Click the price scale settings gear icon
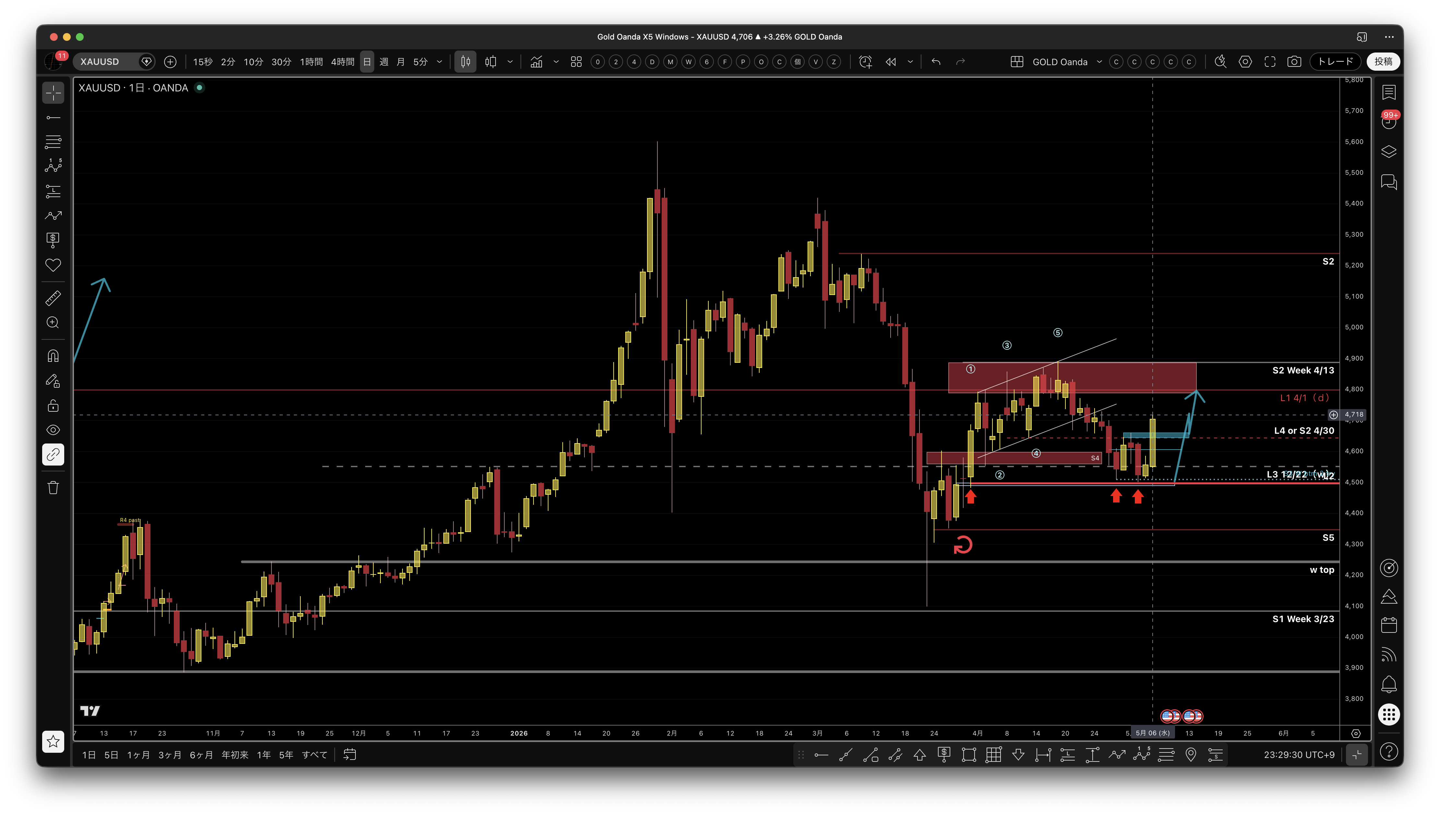The width and height of the screenshot is (1440, 815). tap(1355, 733)
